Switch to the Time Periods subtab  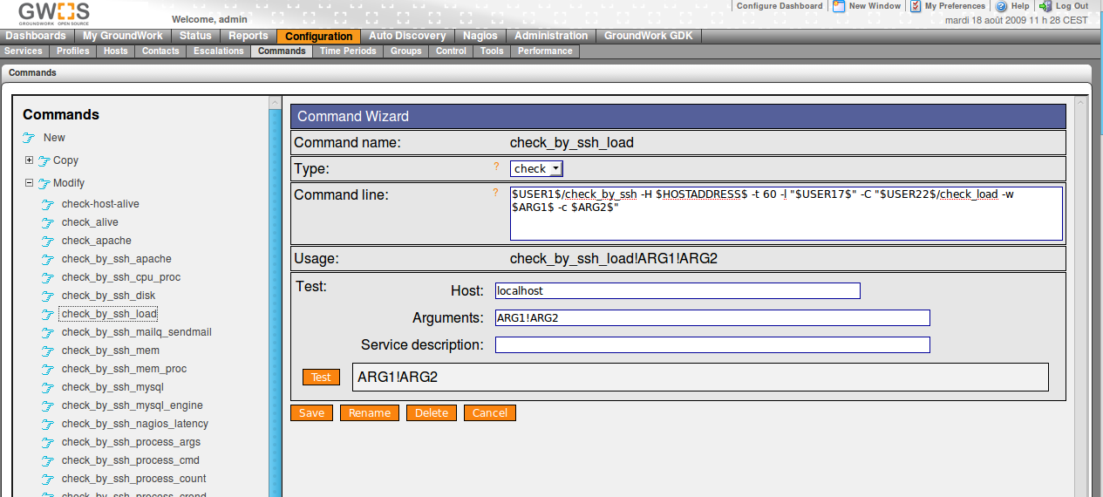tap(348, 51)
